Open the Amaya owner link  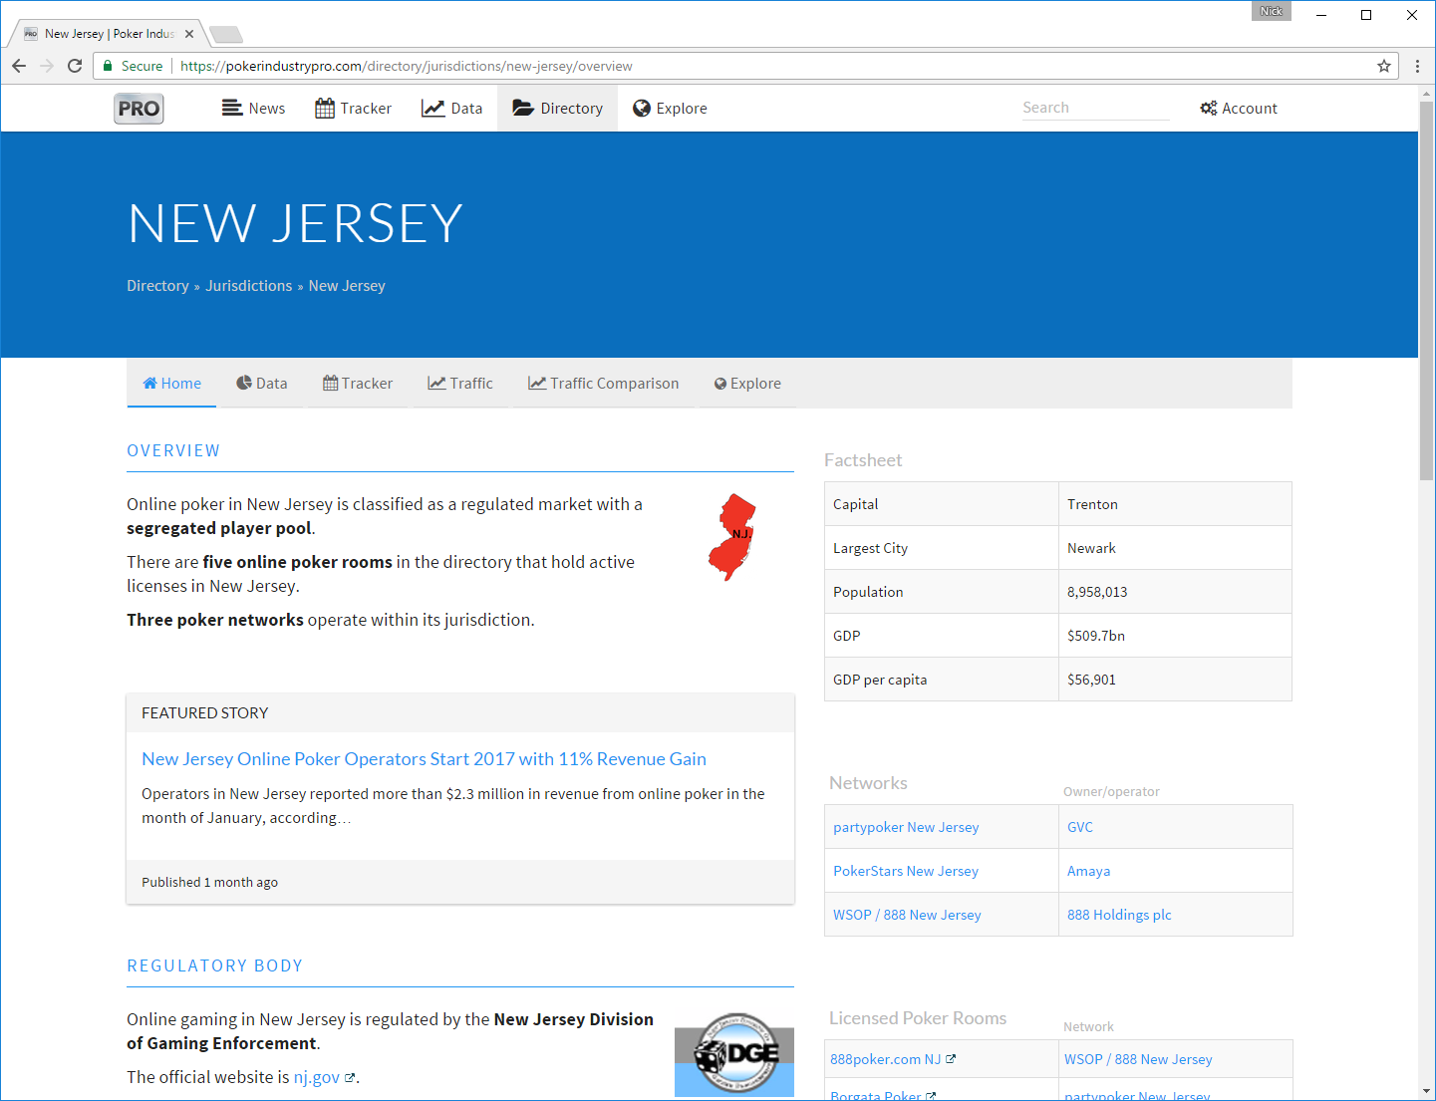pyautogui.click(x=1088, y=871)
